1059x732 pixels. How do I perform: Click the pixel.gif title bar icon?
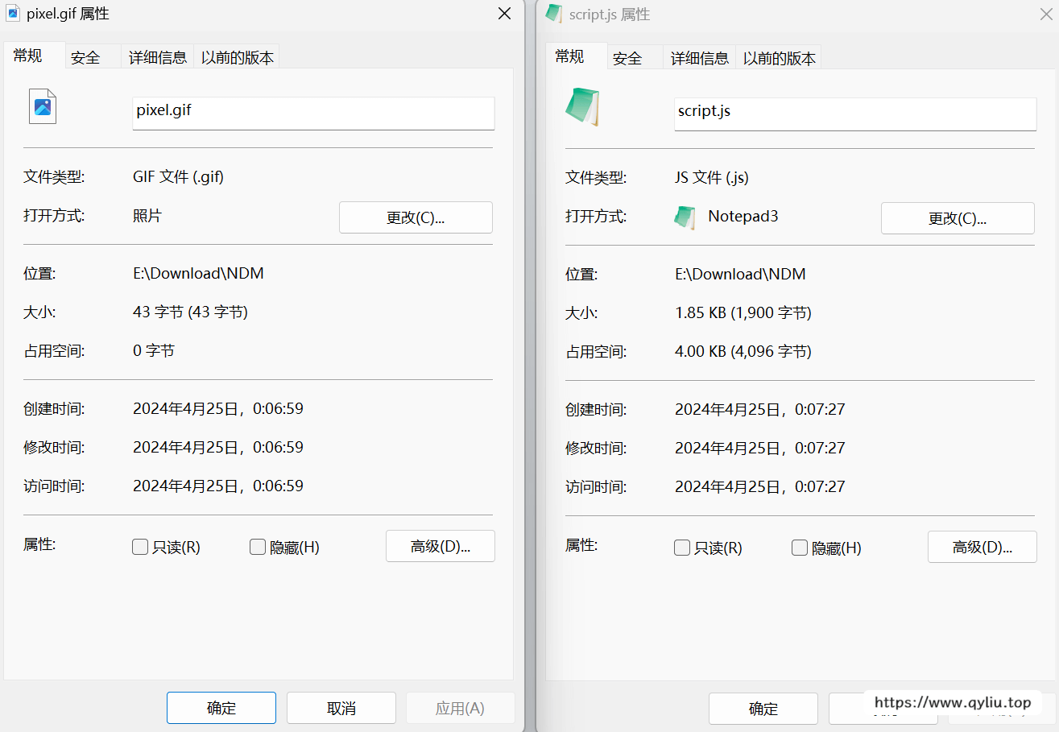[x=13, y=14]
